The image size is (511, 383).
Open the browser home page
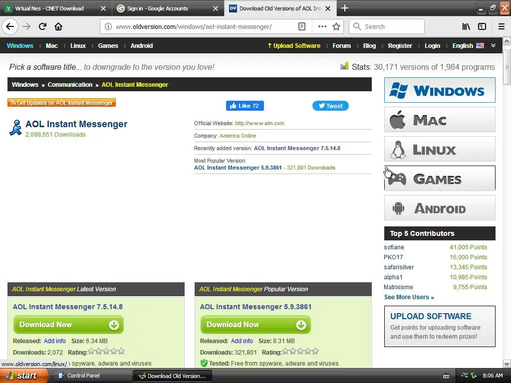[58, 26]
